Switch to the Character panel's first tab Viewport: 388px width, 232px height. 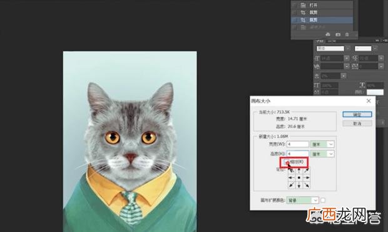tap(320, 41)
